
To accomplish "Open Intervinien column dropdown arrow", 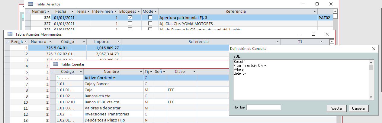I will (115, 11).
